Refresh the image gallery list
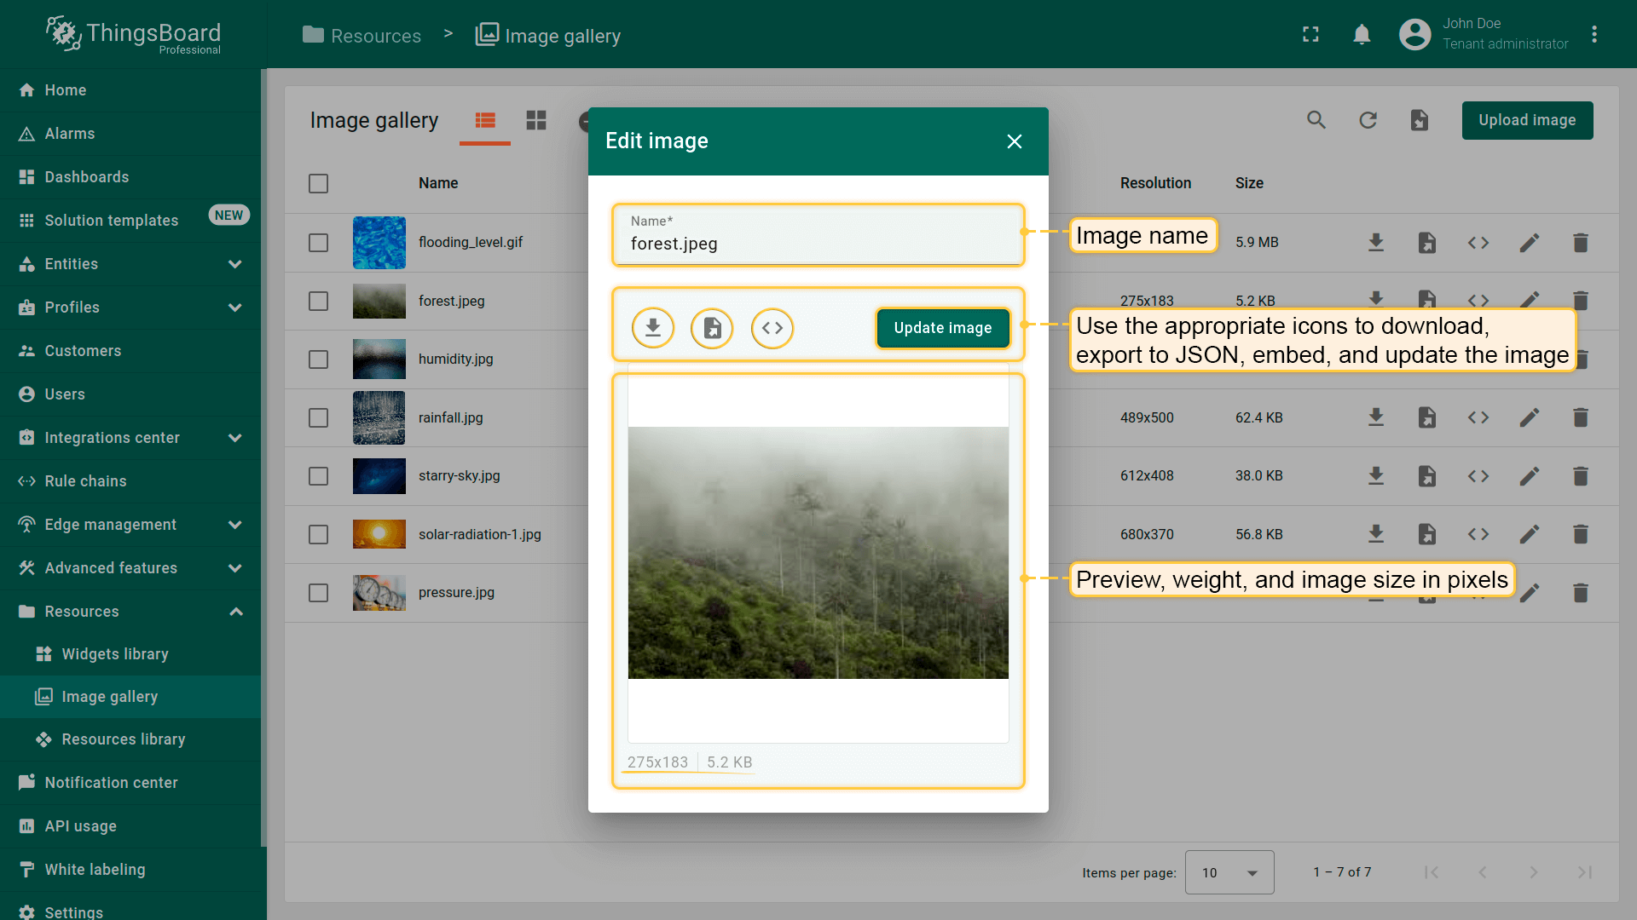The height and width of the screenshot is (920, 1637). pos(1368,120)
